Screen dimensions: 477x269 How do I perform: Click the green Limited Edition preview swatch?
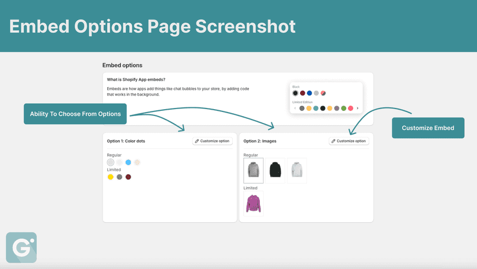point(343,109)
